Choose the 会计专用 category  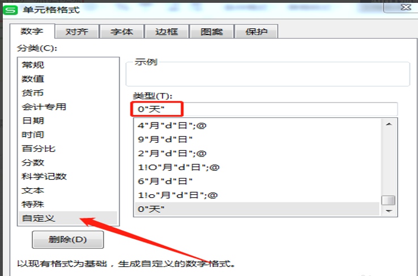point(68,107)
